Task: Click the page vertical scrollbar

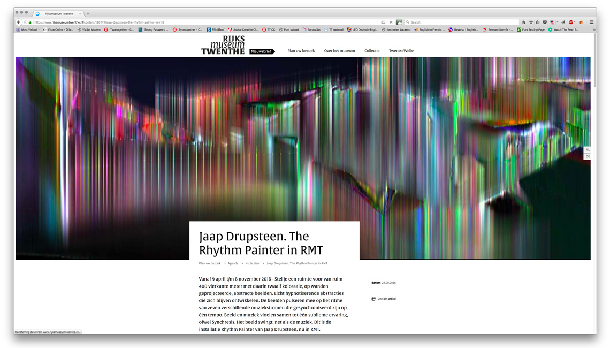Action: [x=595, y=60]
